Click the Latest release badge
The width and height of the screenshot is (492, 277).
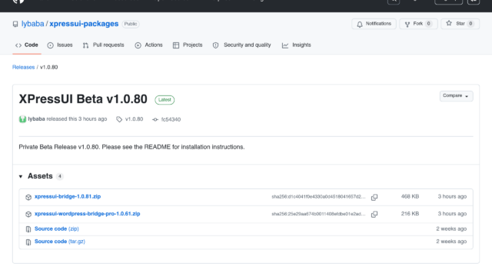click(165, 100)
